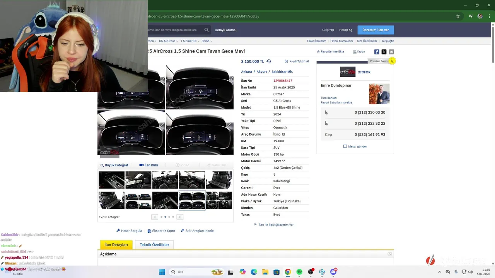The image size is (495, 278).
Task: Click Hasar Sorgula link
Action: click(x=129, y=231)
